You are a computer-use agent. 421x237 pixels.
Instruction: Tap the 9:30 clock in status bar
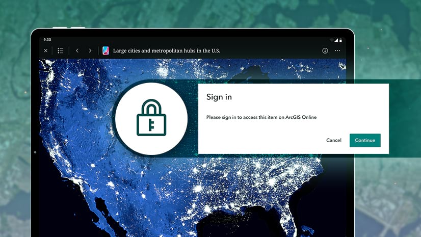[x=47, y=39]
